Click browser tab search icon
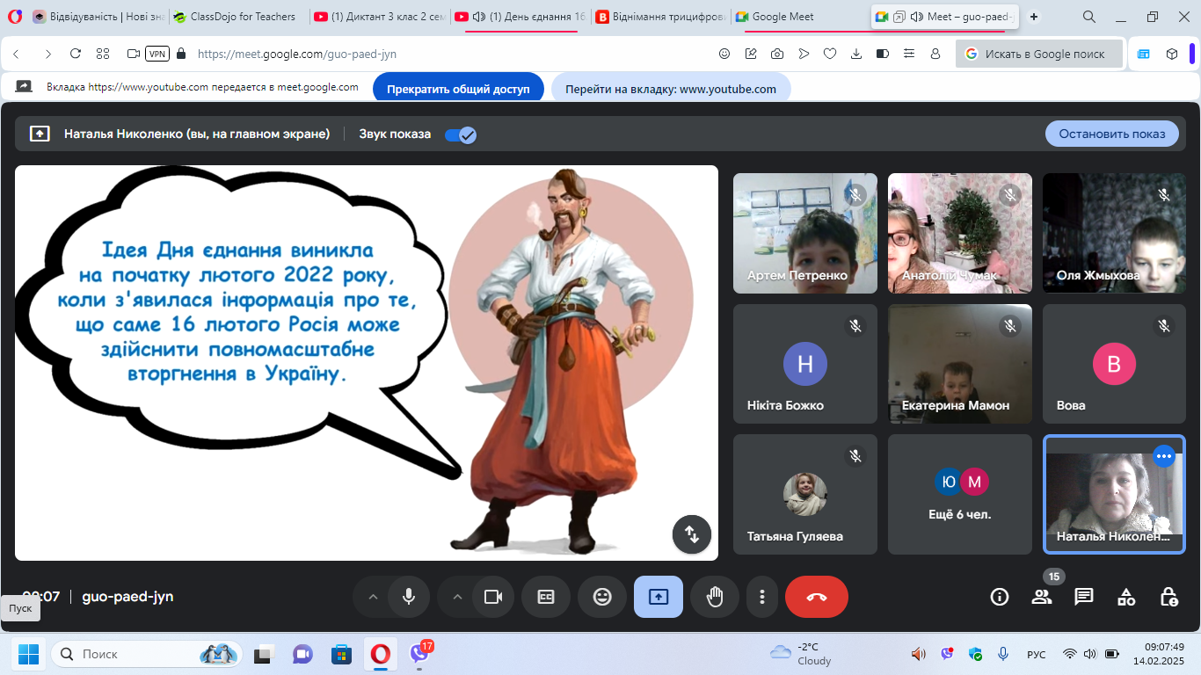This screenshot has width=1201, height=675. (x=1089, y=17)
